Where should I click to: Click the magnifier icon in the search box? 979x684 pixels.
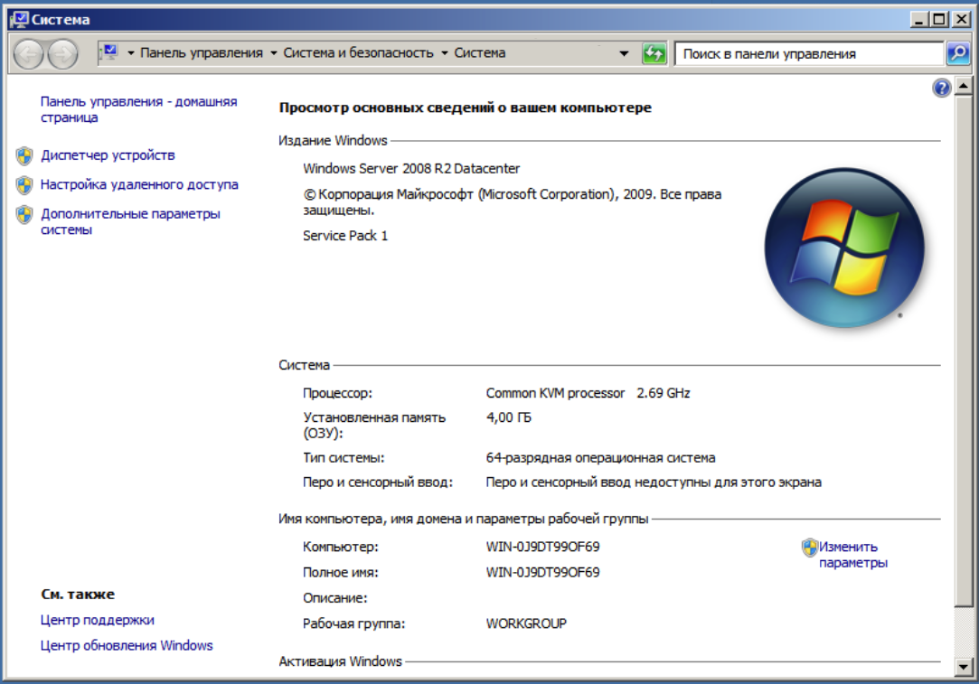(958, 54)
